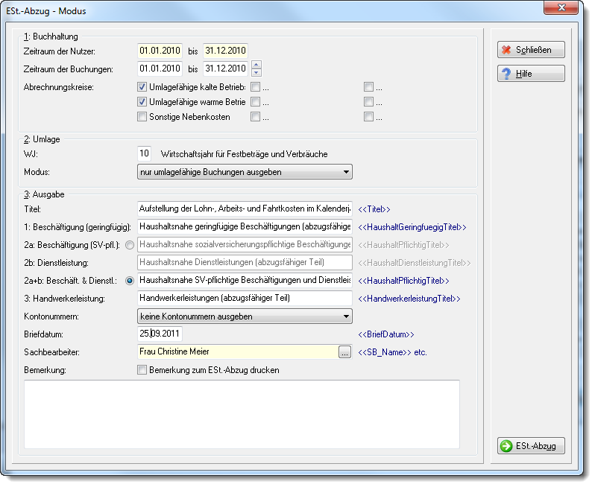
Task: Click the ellipsis button next to Sachbearbeiter
Action: click(x=344, y=352)
